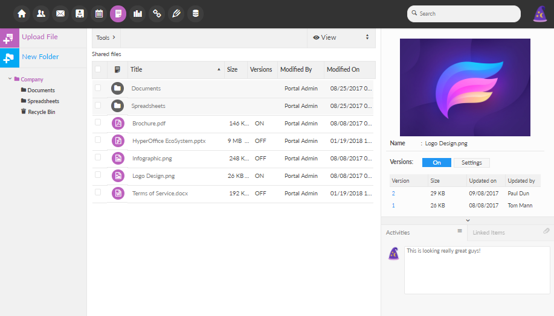Viewport: 554px width, 316px height.
Task: Check the Spreadsheets row checkbox
Action: [98, 105]
